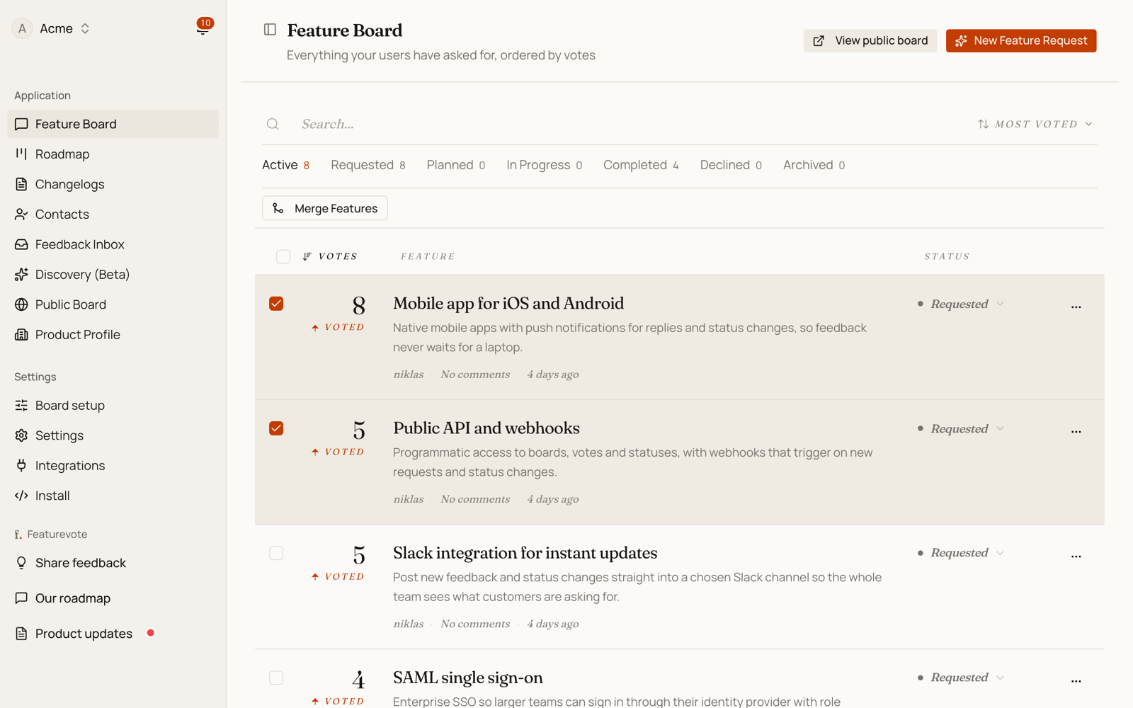Open Mobile app for iOS and Android title
This screenshot has width=1133, height=708.
coord(508,303)
